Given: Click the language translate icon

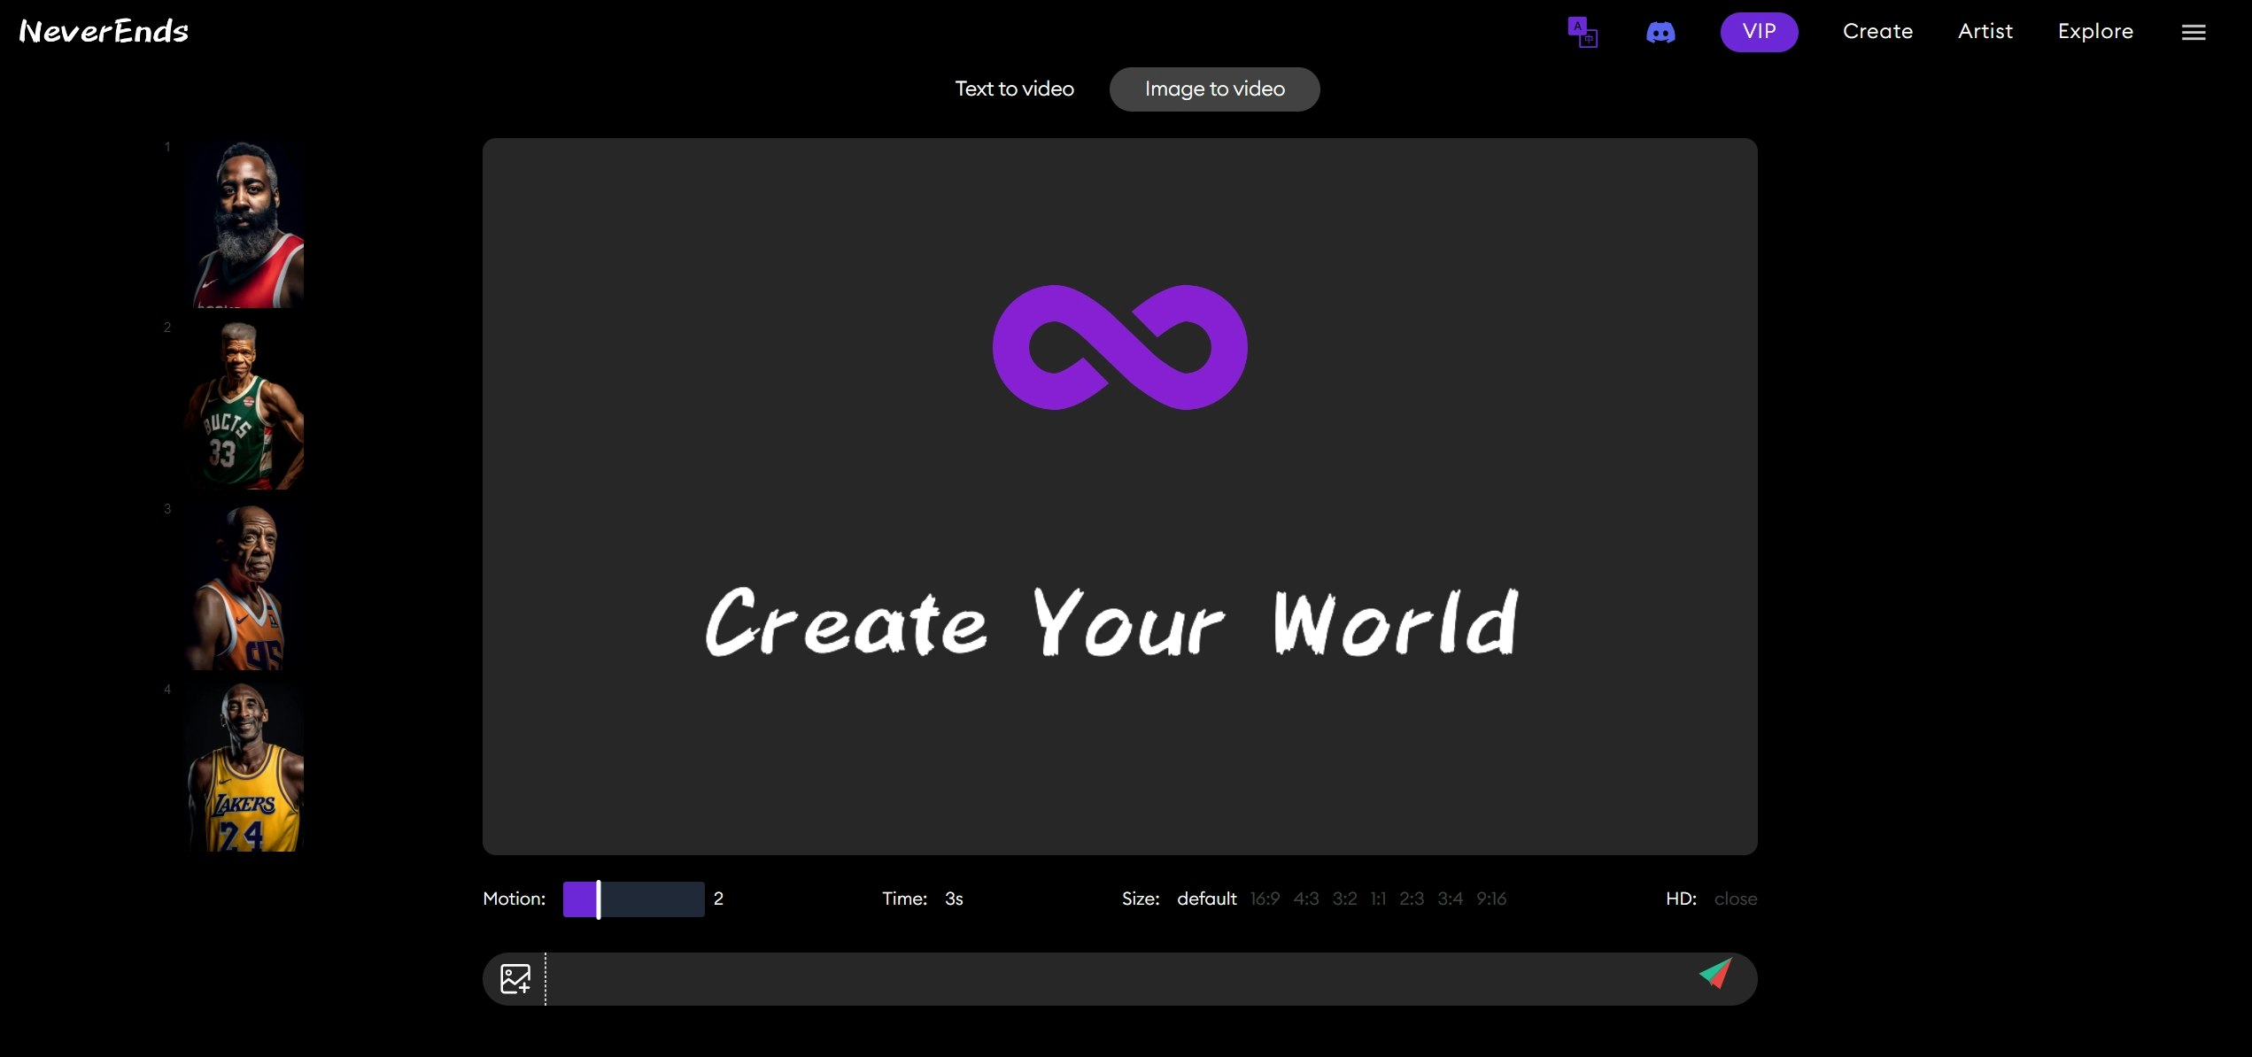Looking at the screenshot, I should point(1583,32).
